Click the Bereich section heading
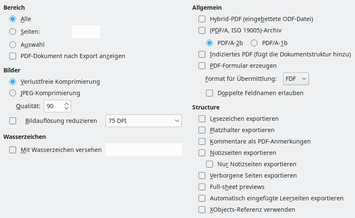This screenshot has height=218, width=355. tap(14, 8)
